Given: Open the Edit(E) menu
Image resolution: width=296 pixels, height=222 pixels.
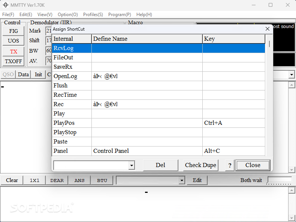Looking at the screenshot, I should point(26,15).
